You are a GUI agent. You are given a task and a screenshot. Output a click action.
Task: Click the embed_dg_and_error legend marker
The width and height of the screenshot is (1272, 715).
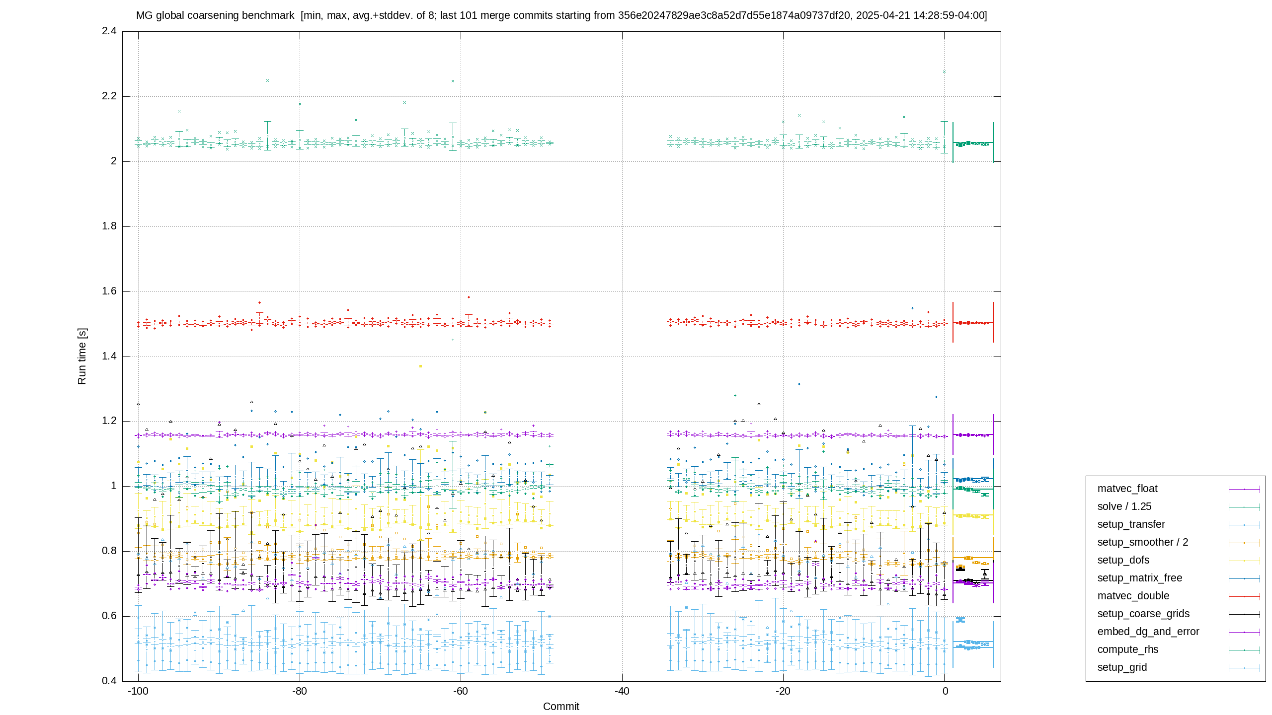pyautogui.click(x=1244, y=632)
